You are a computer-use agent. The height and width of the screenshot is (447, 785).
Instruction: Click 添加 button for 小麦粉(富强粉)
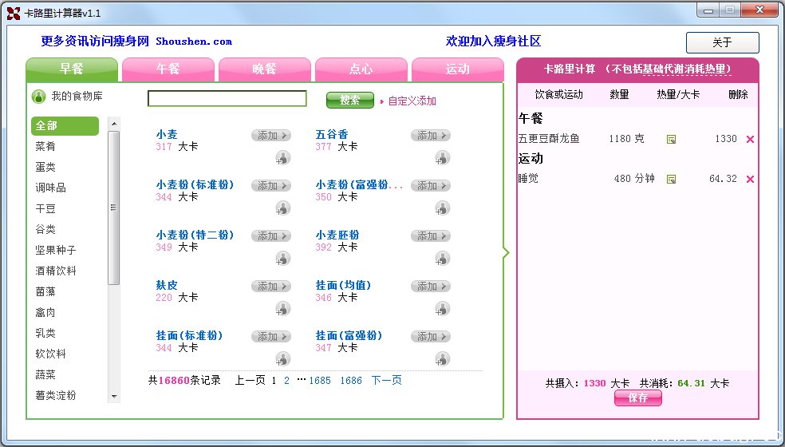(x=431, y=185)
